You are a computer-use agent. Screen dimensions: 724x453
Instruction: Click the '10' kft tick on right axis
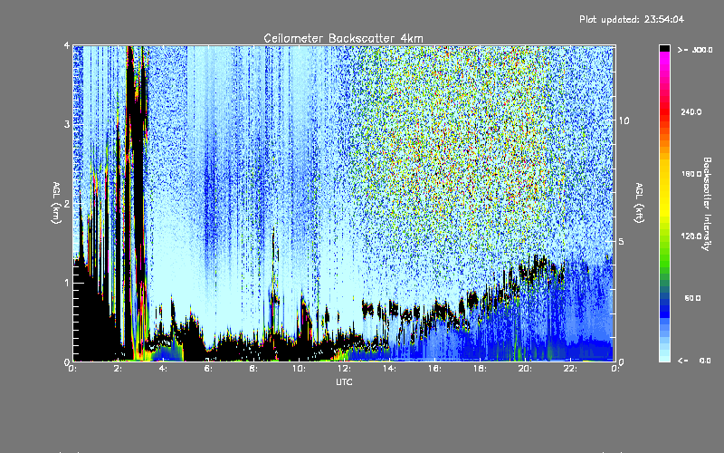click(624, 120)
